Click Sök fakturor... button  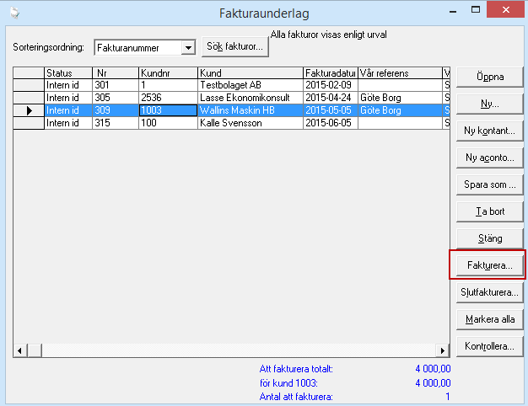click(235, 46)
